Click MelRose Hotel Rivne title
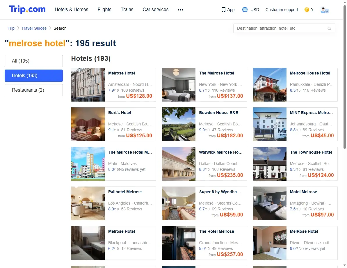The image size is (347, 268). (304, 231)
